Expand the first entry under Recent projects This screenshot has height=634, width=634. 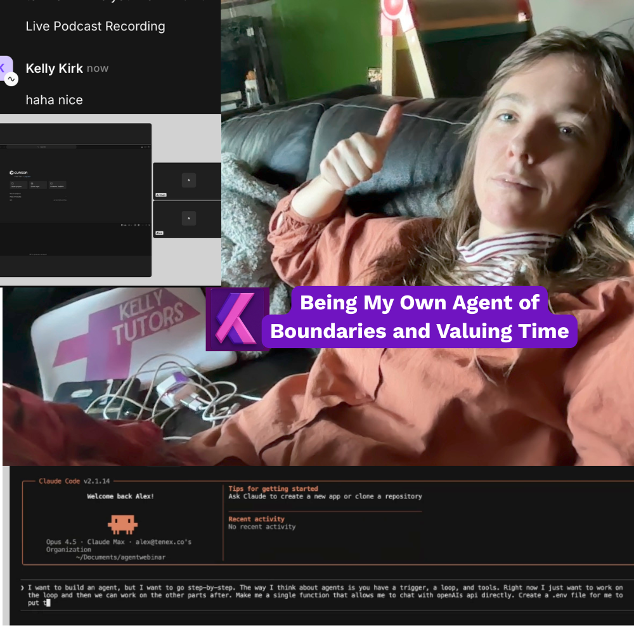(x=66, y=197)
